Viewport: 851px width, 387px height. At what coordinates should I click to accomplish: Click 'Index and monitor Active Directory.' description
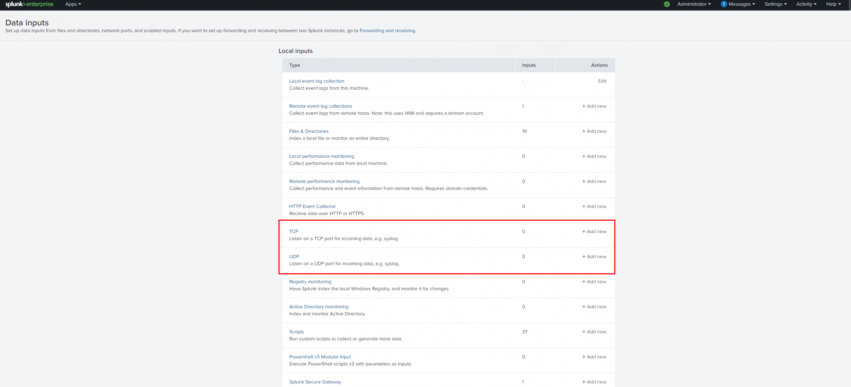click(327, 314)
